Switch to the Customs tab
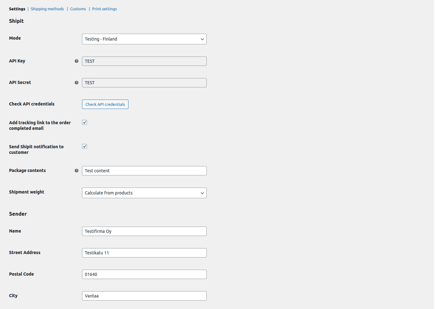The height and width of the screenshot is (309, 435). pyautogui.click(x=78, y=9)
